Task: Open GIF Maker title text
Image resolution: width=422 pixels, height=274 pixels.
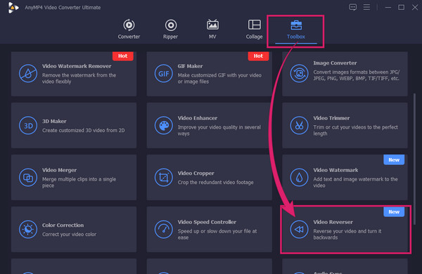Action: coord(190,66)
